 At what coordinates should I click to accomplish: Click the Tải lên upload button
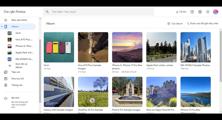point(181,12)
